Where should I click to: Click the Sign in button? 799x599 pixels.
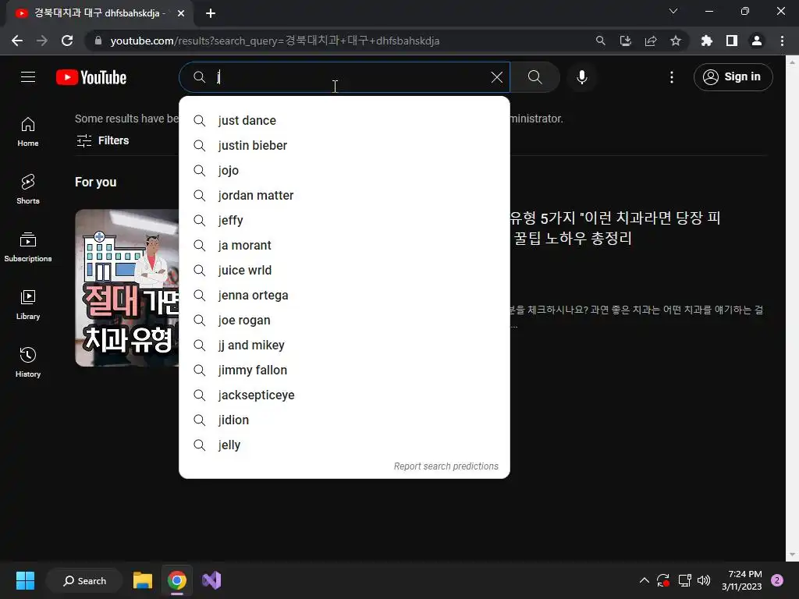click(x=733, y=77)
